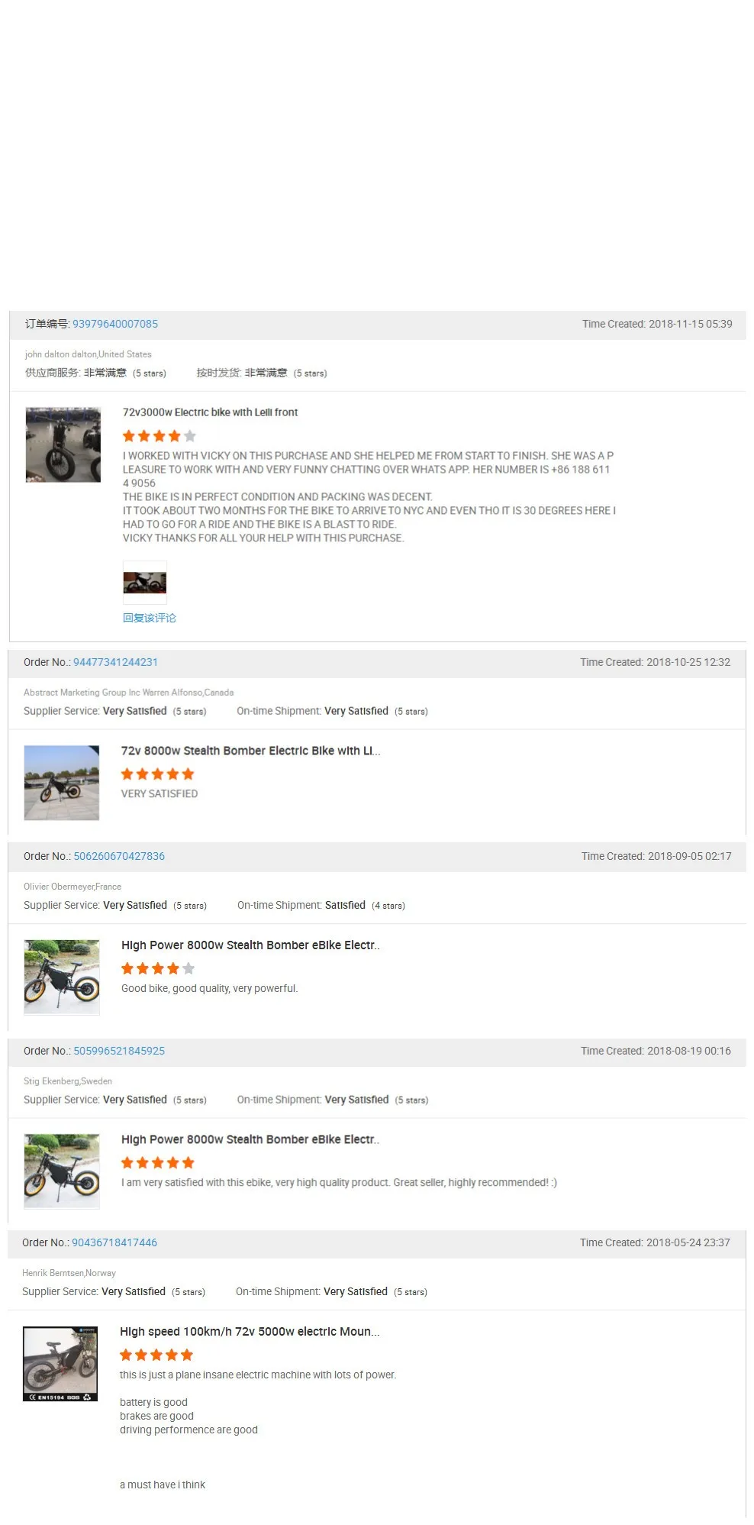Click the High speed 100km/h 72v title
Image resolution: width=754 pixels, height=1525 pixels.
click(250, 1331)
